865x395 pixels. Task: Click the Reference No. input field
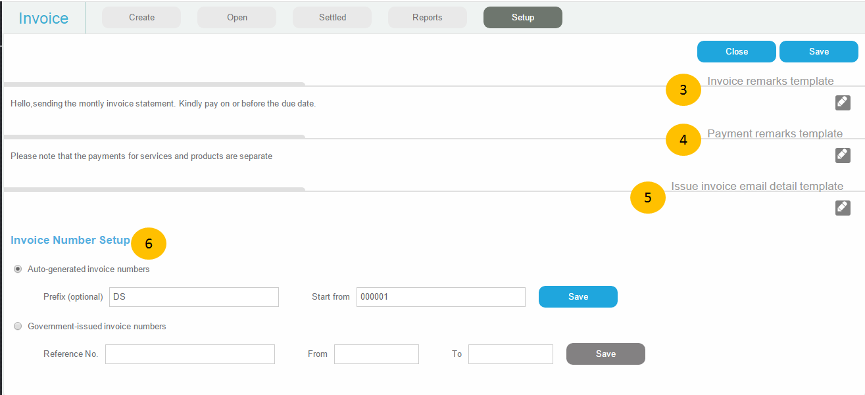[190, 354]
